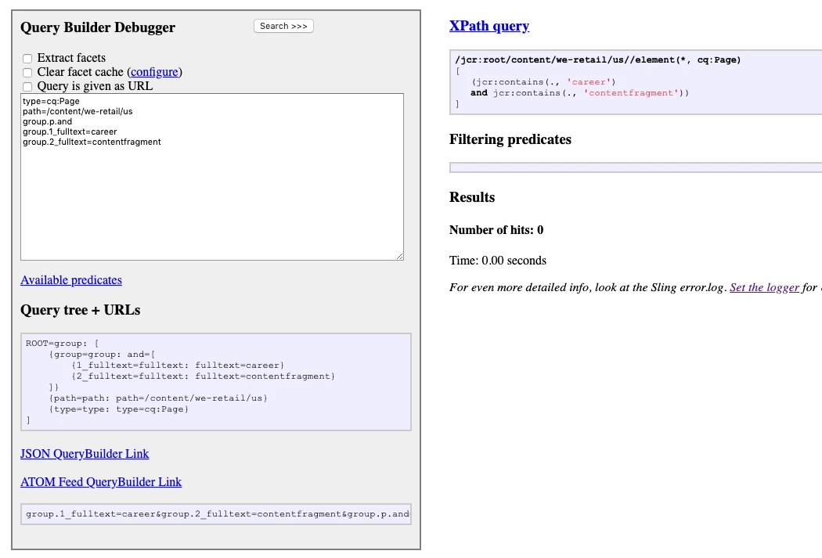Click the 2_fulltext=fulltext tree line
The image size is (822, 558).
[x=203, y=376]
